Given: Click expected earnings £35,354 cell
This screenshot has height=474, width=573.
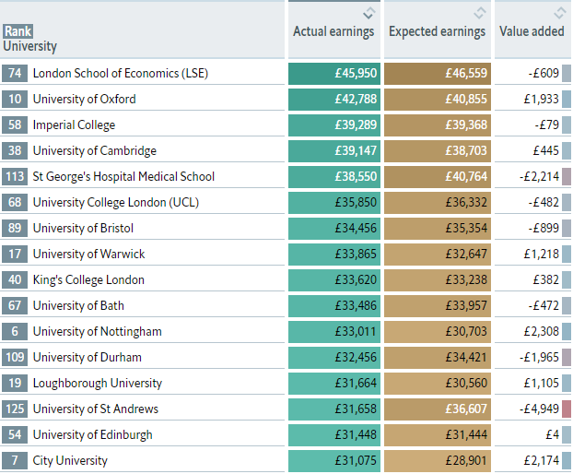Looking at the screenshot, I should 438,228.
